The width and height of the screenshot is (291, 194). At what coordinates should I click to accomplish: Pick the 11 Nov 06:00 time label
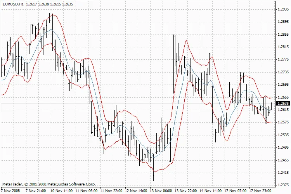[86, 191]
